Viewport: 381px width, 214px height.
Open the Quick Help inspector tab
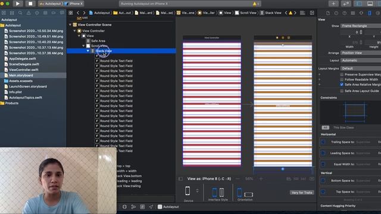(345, 13)
